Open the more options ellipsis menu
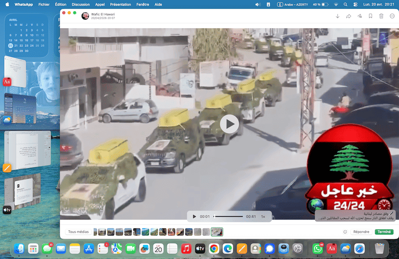This screenshot has width=399, height=259. [x=392, y=16]
